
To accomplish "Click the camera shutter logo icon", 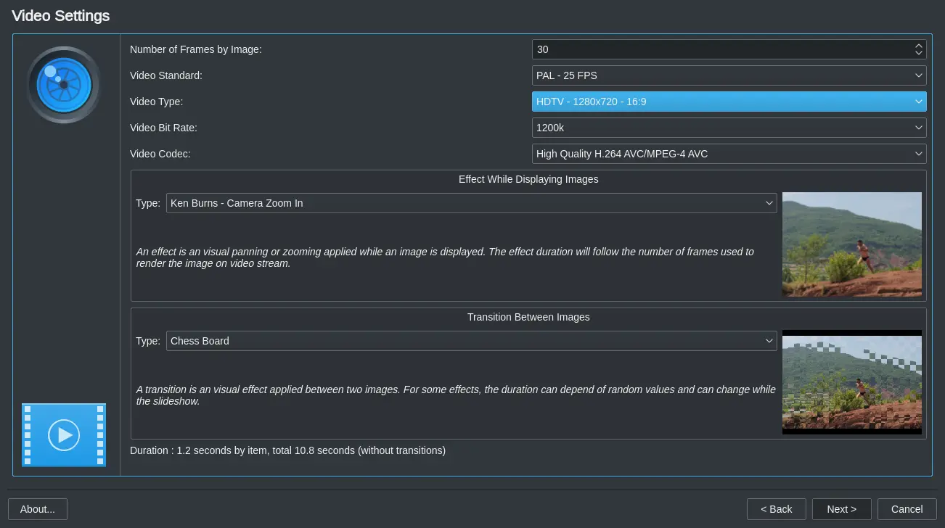I will click(63, 85).
